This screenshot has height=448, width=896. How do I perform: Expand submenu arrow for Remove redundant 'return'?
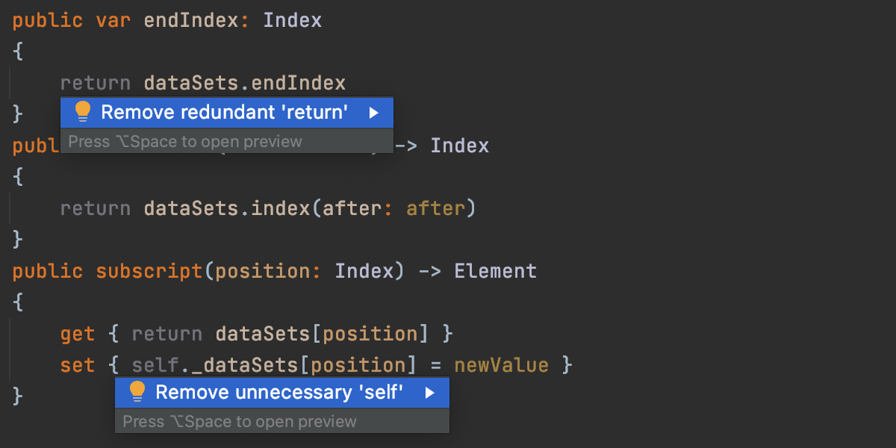(374, 113)
